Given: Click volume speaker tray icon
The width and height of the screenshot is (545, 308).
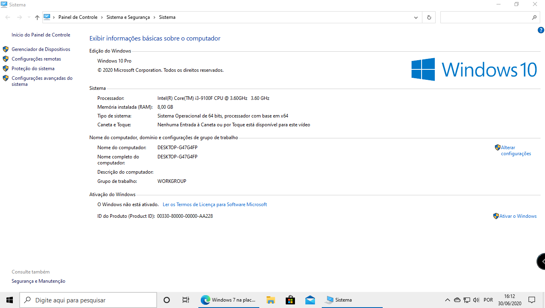Looking at the screenshot, I should click(x=476, y=300).
